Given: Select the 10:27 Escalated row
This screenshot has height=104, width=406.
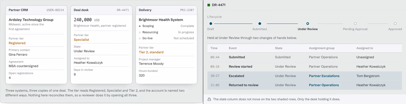Looking at the screenshot, I should coord(304,76).
